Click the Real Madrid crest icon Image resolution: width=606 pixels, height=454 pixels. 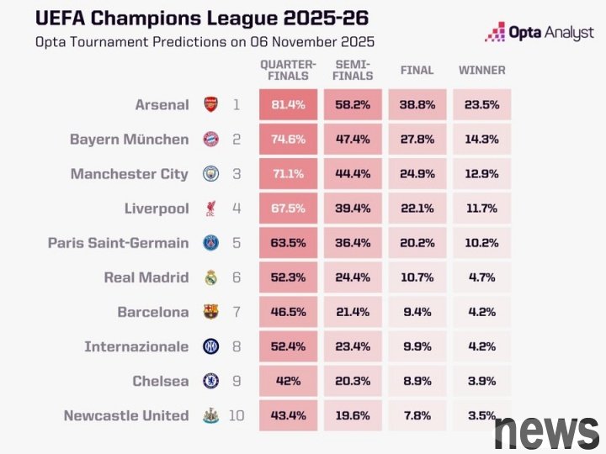click(x=210, y=277)
